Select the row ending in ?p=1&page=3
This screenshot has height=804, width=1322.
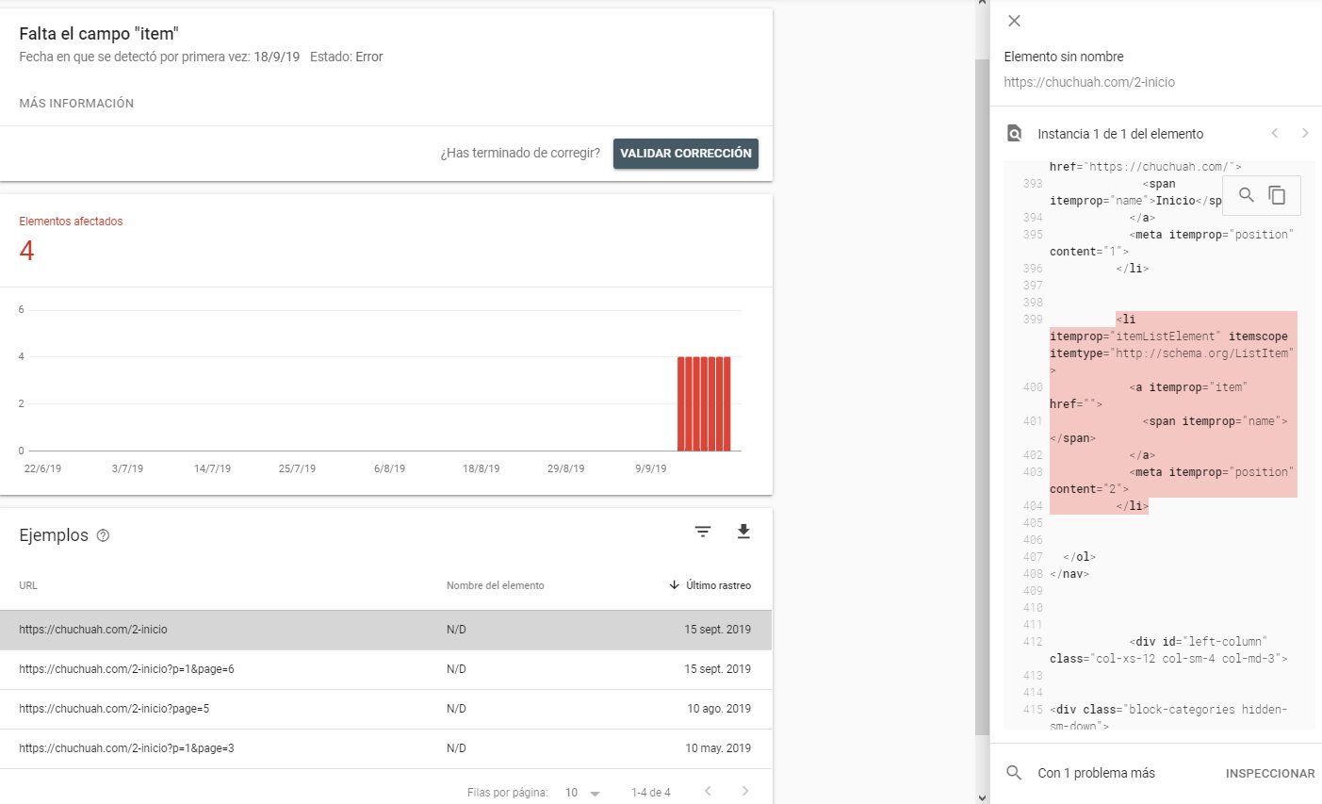pyautogui.click(x=385, y=748)
